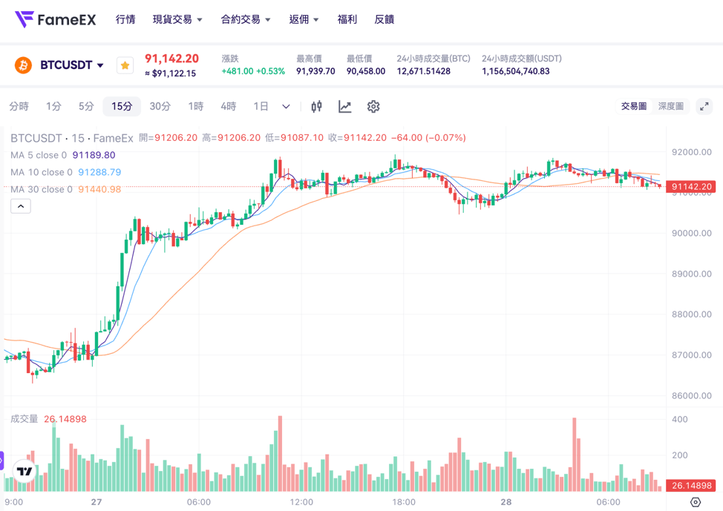Open the 福利 link

click(x=347, y=19)
